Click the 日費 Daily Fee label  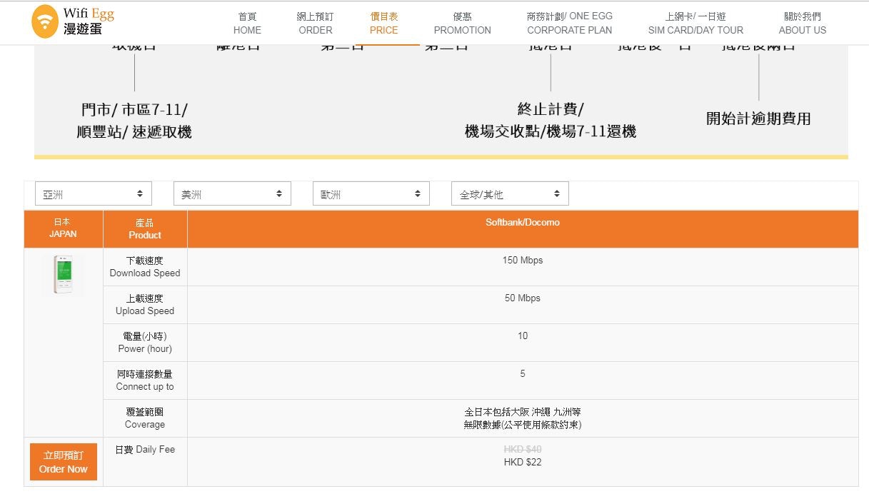point(145,450)
